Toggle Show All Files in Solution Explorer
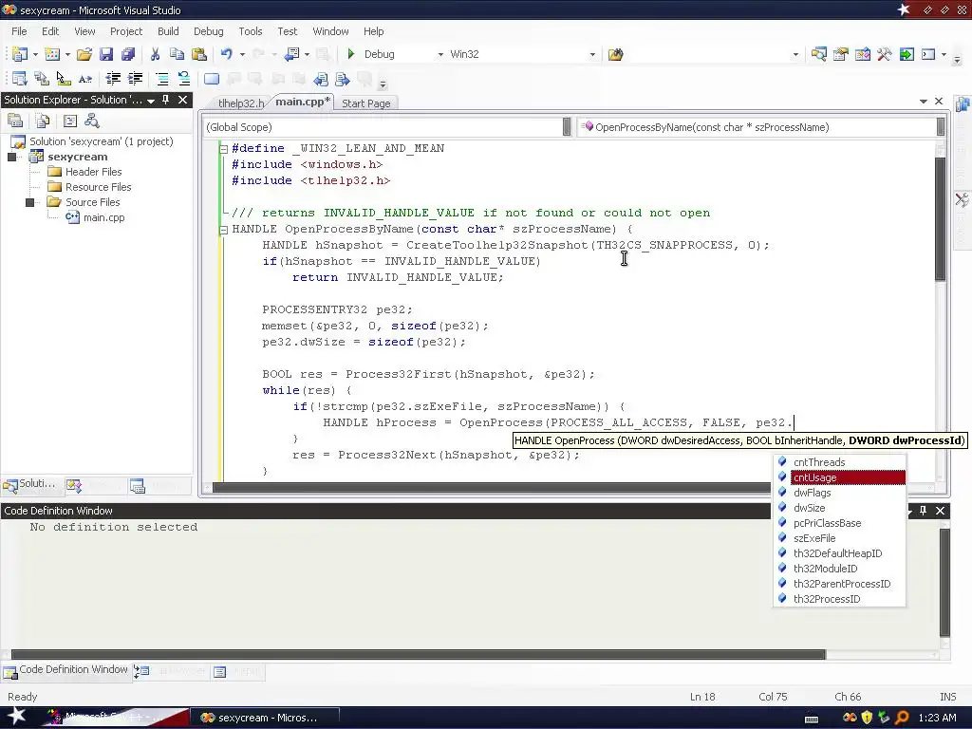Screen dimensions: 972x729 pyautogui.click(x=43, y=121)
